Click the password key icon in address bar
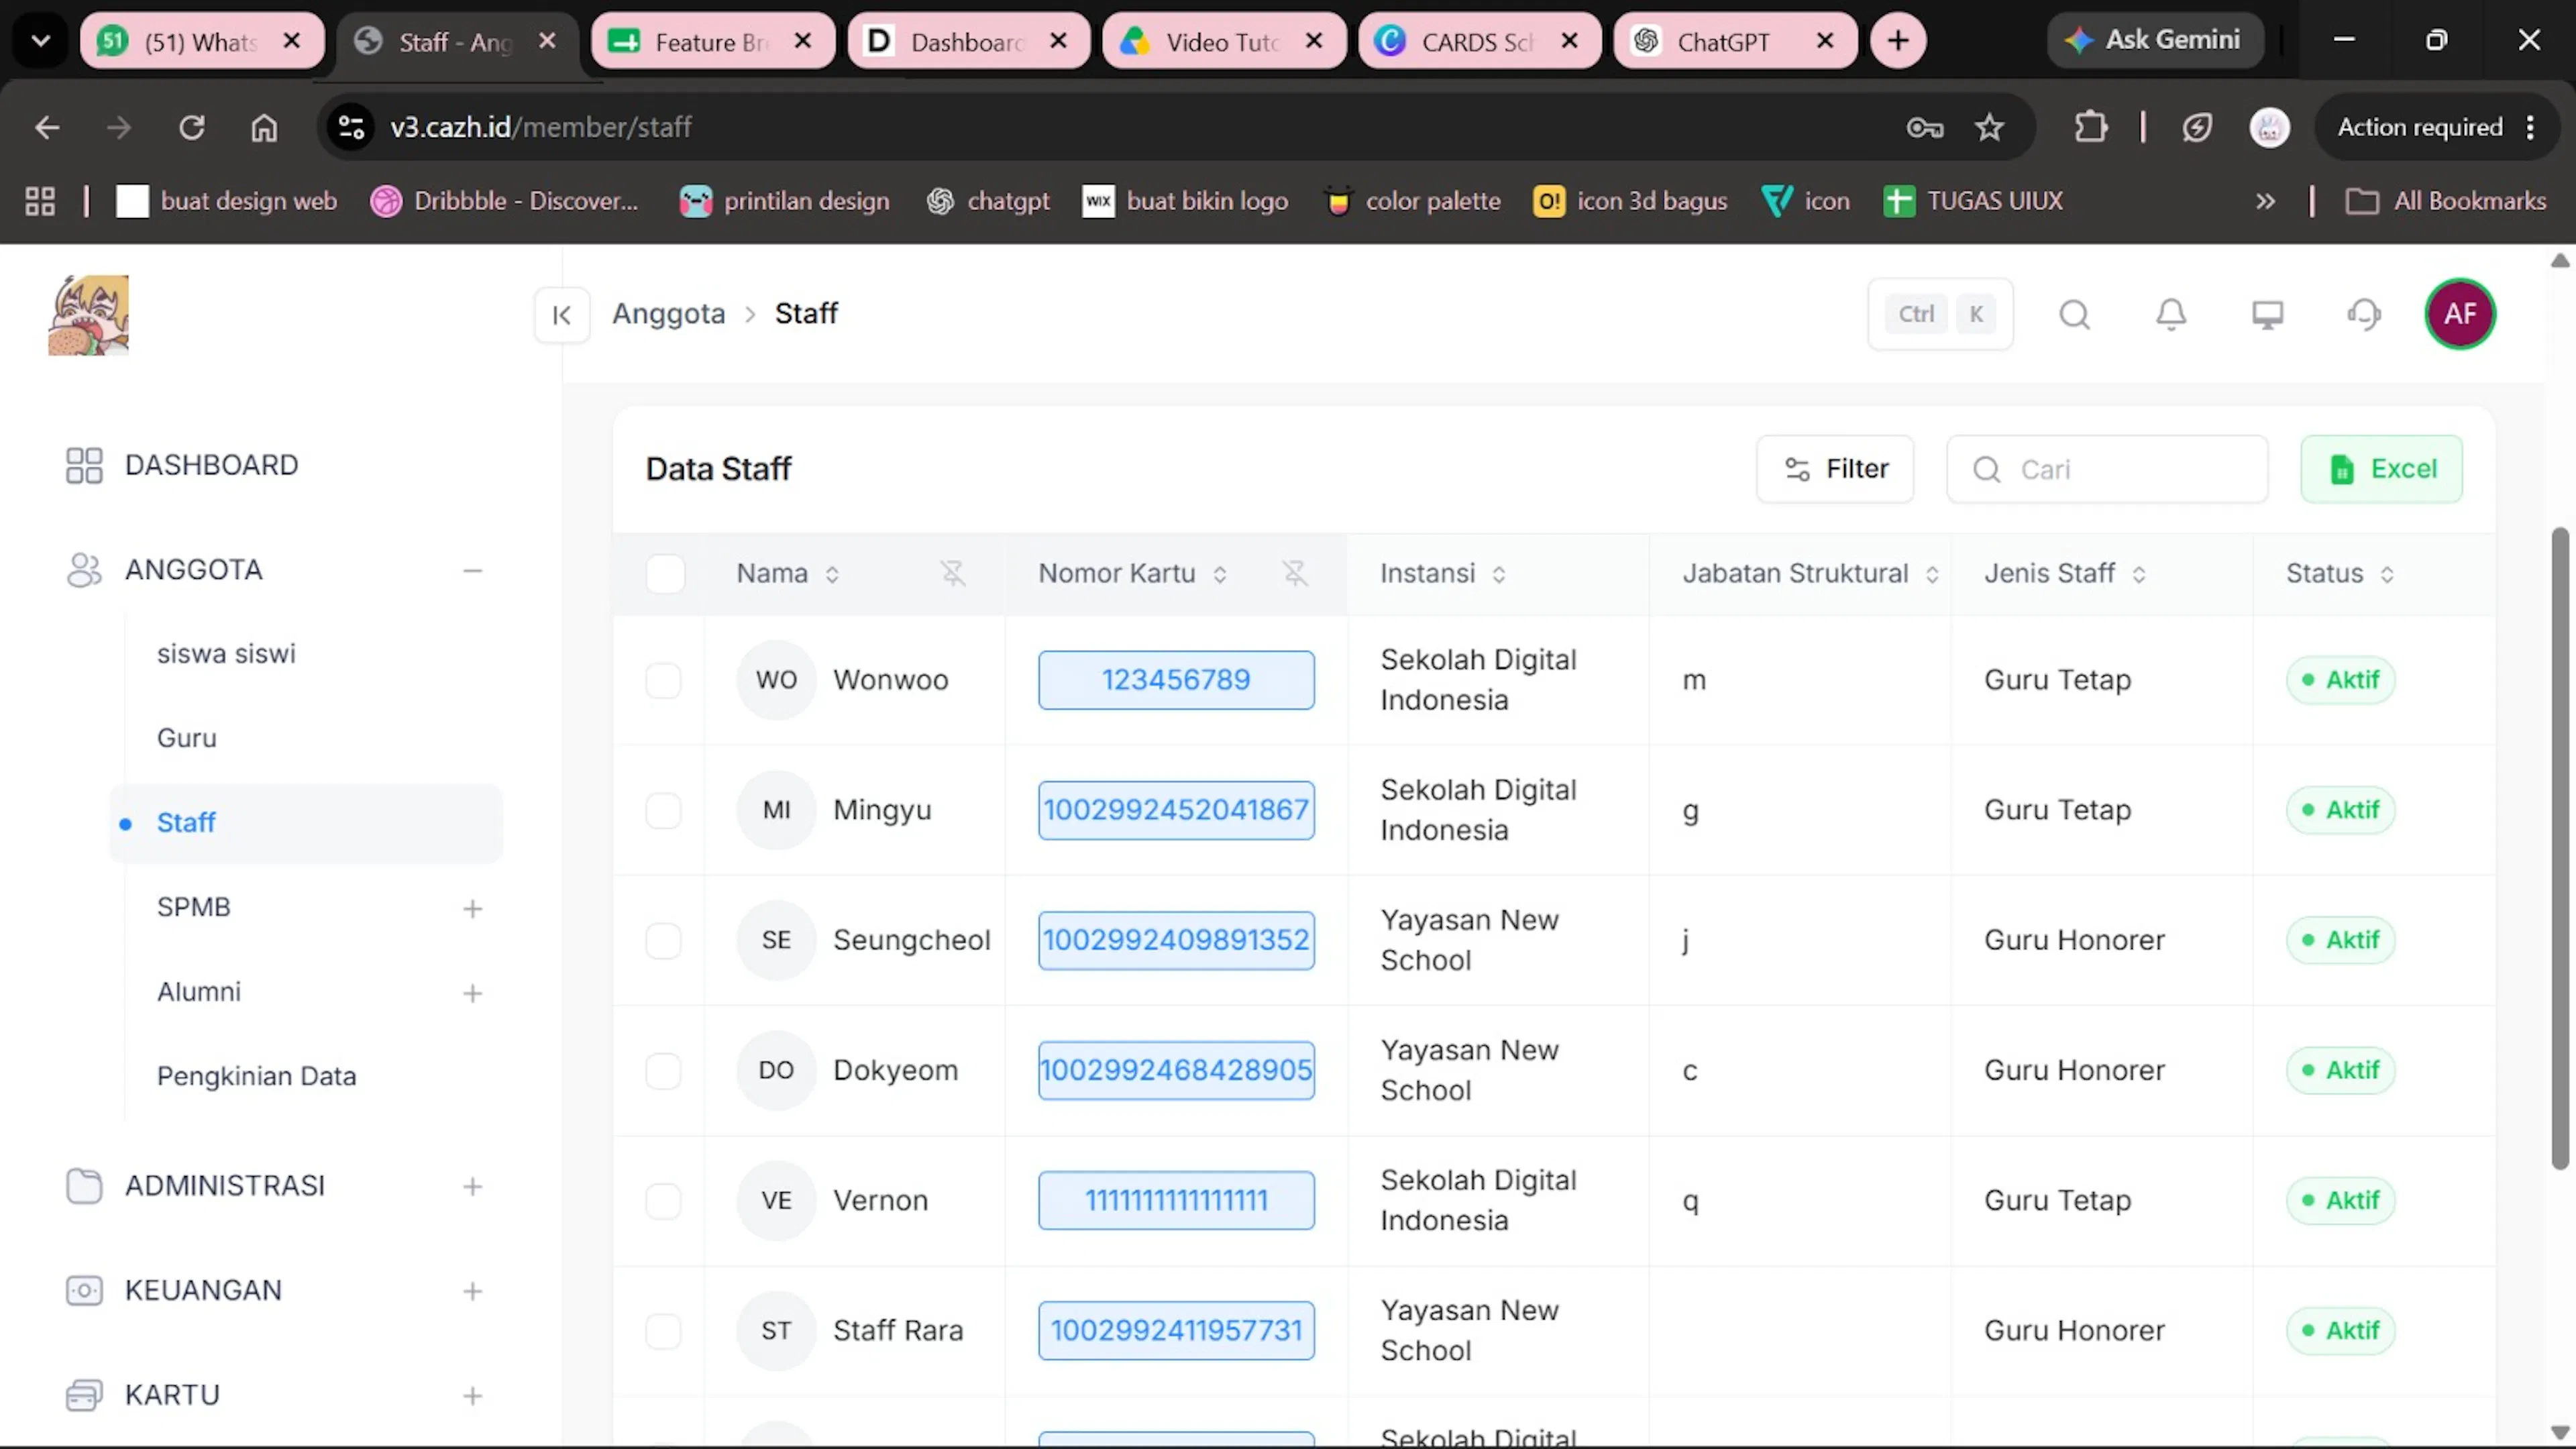Screen dimensions: 2576x1449 click(1925, 127)
